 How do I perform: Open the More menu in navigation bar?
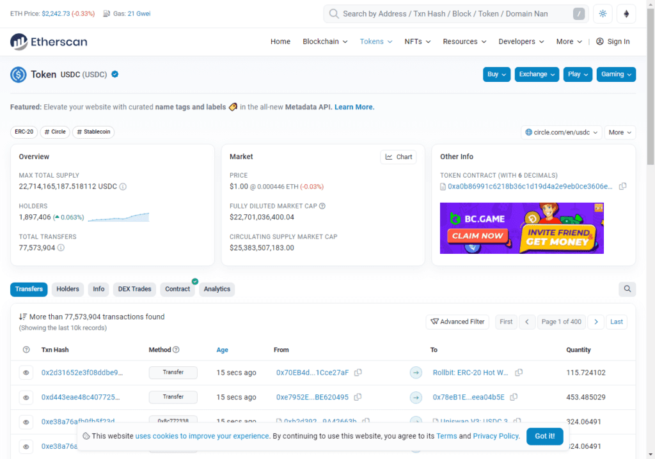tap(569, 42)
